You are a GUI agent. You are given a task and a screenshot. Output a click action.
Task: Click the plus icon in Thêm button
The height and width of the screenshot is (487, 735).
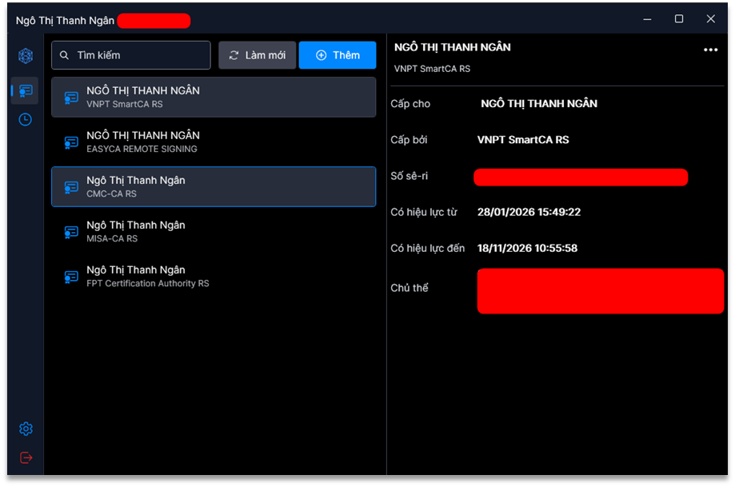click(x=321, y=55)
